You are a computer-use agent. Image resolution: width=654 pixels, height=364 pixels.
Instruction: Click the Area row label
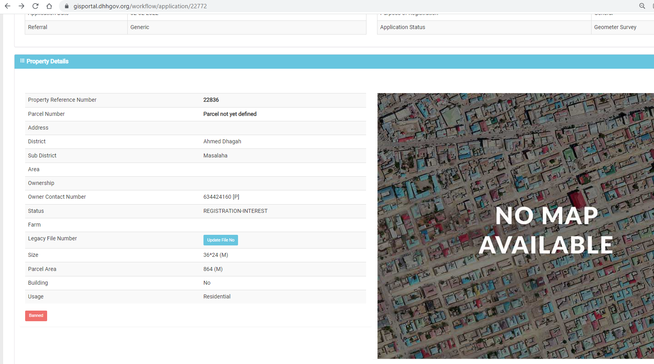coord(33,169)
